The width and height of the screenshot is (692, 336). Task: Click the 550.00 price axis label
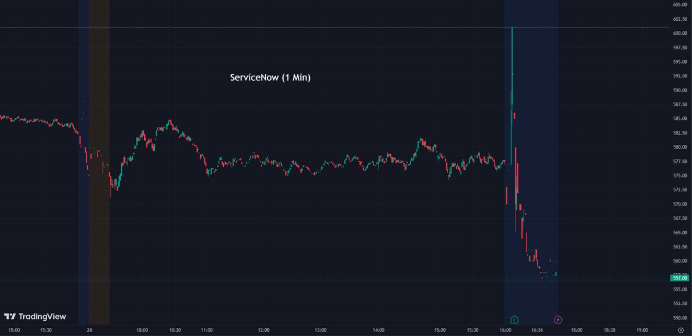point(680,318)
